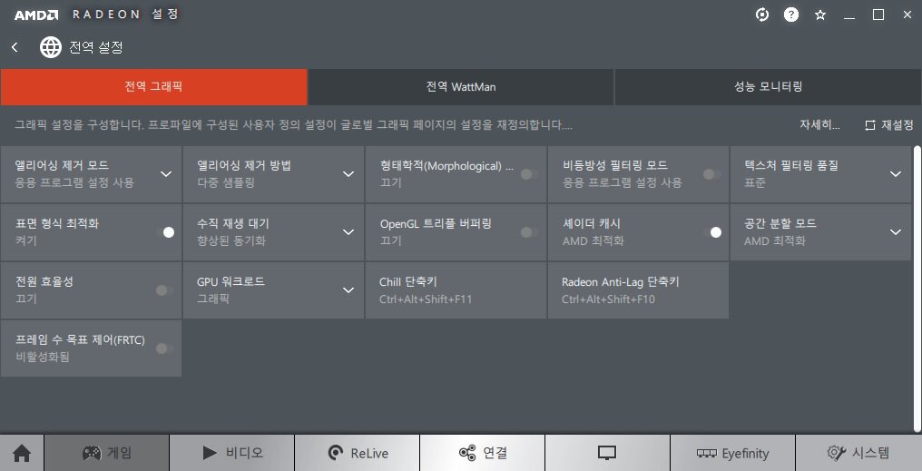
Task: Open the Radeon update notification icon
Action: (762, 15)
